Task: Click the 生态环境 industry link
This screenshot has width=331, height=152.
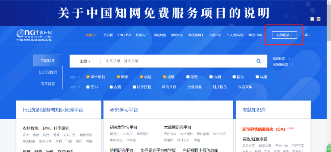Action: pos(45,141)
